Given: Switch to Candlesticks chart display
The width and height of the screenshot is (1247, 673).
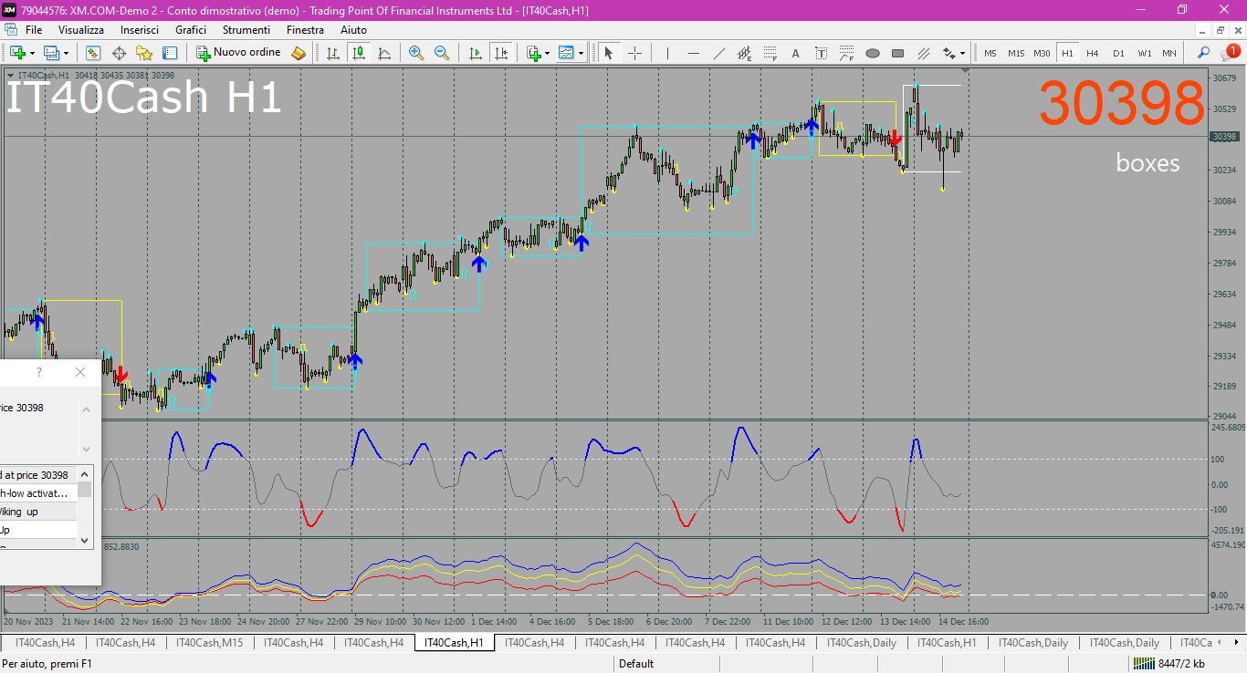Looking at the screenshot, I should coord(359,53).
